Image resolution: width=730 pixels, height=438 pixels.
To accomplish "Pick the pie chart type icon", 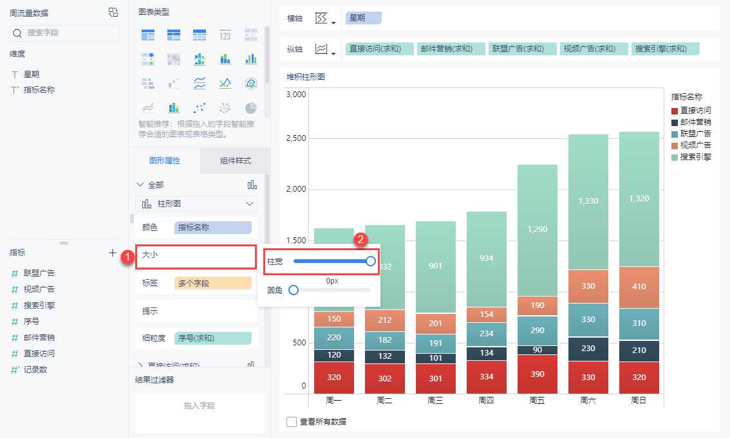I will point(251,107).
